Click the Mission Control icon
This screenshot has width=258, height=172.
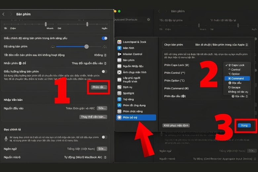click(119, 54)
